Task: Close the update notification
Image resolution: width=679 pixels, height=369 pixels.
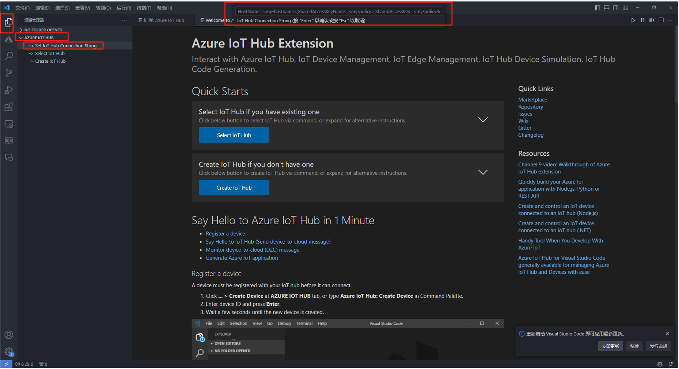Action: [667, 334]
